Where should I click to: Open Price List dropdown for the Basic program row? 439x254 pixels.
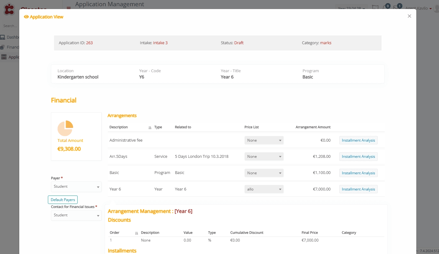(264, 173)
